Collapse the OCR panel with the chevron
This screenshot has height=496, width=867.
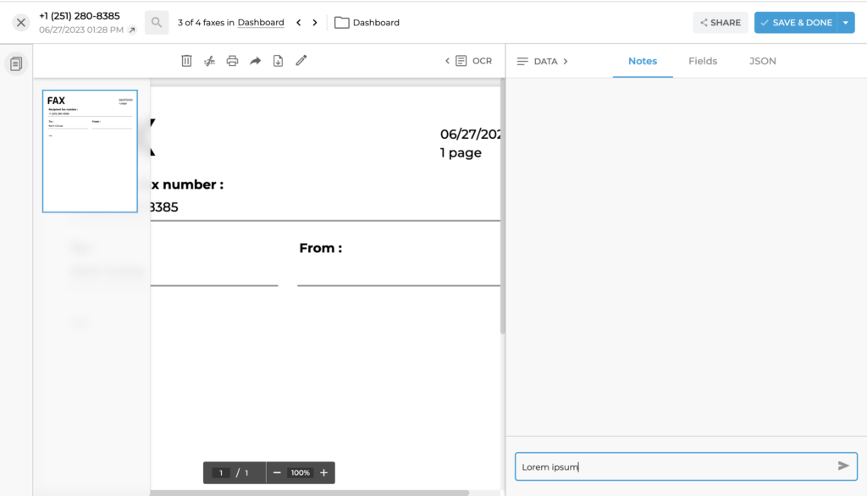pyautogui.click(x=446, y=60)
